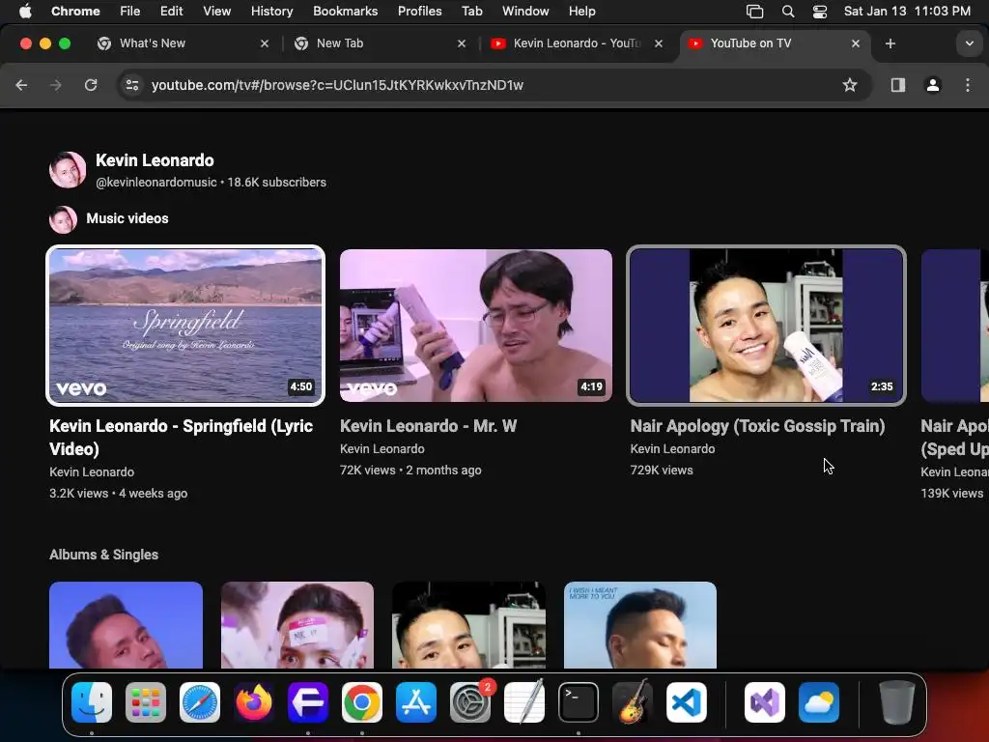Close the Kevin Leonardo YouTube tab
Viewport: 989px width, 742px height.
tap(659, 43)
